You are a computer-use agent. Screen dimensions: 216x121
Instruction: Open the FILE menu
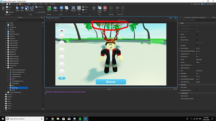pos(3,4)
